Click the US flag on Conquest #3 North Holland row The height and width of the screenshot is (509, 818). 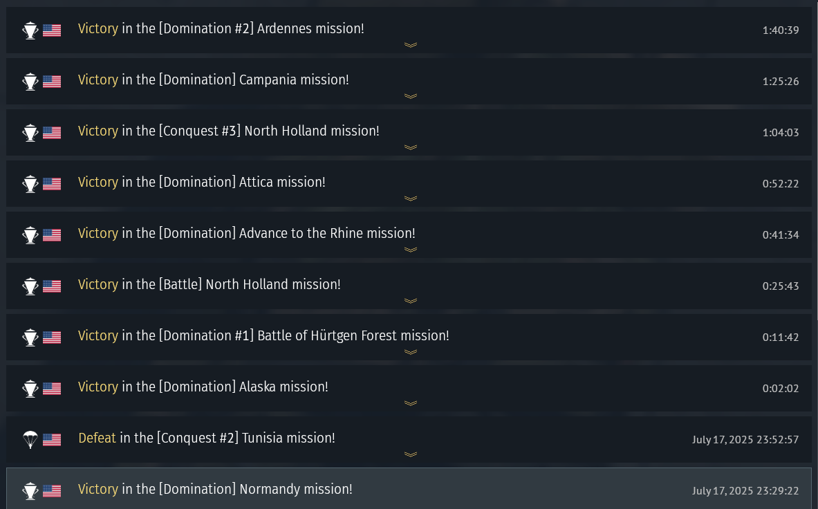coord(52,133)
